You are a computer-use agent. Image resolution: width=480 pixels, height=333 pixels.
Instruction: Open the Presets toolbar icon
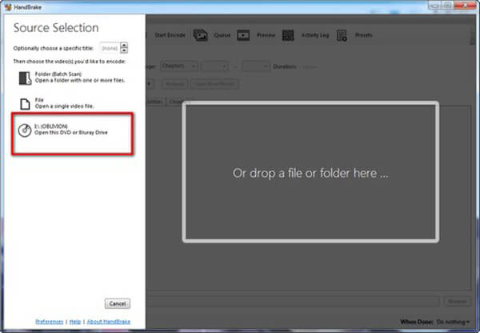point(342,35)
